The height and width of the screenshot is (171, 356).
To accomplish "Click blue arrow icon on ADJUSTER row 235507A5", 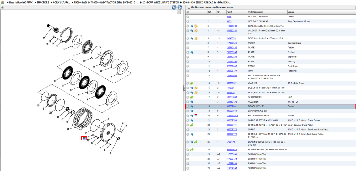I will 192,102.
